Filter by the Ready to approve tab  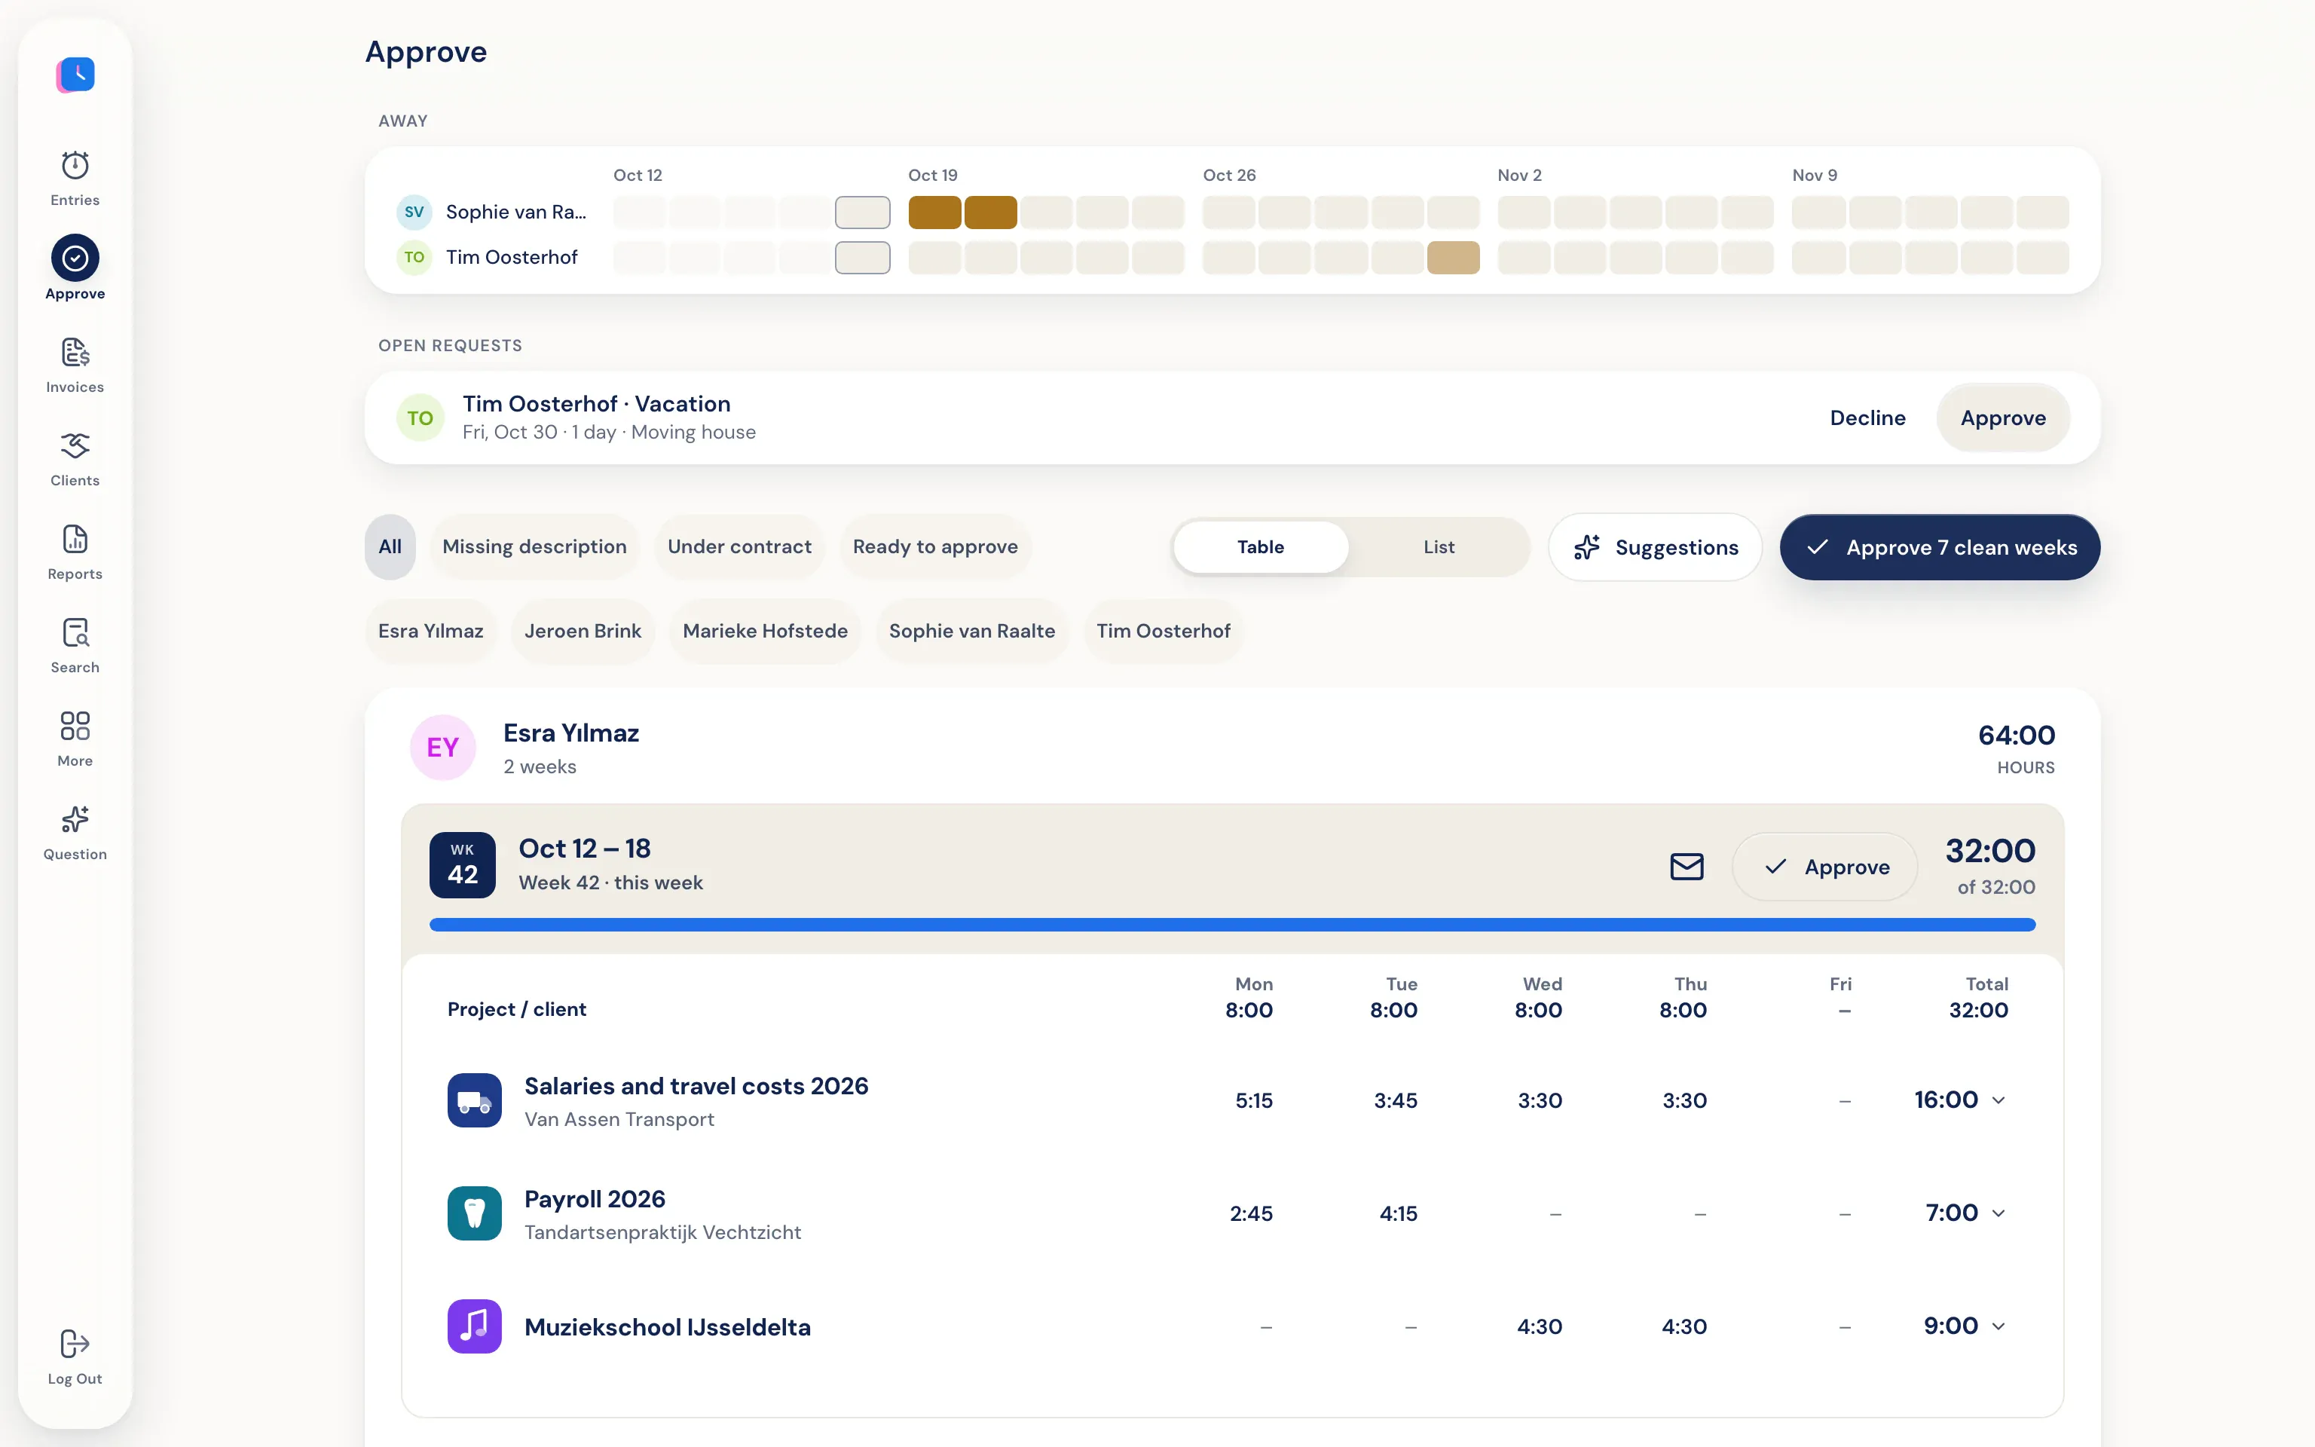tap(934, 546)
